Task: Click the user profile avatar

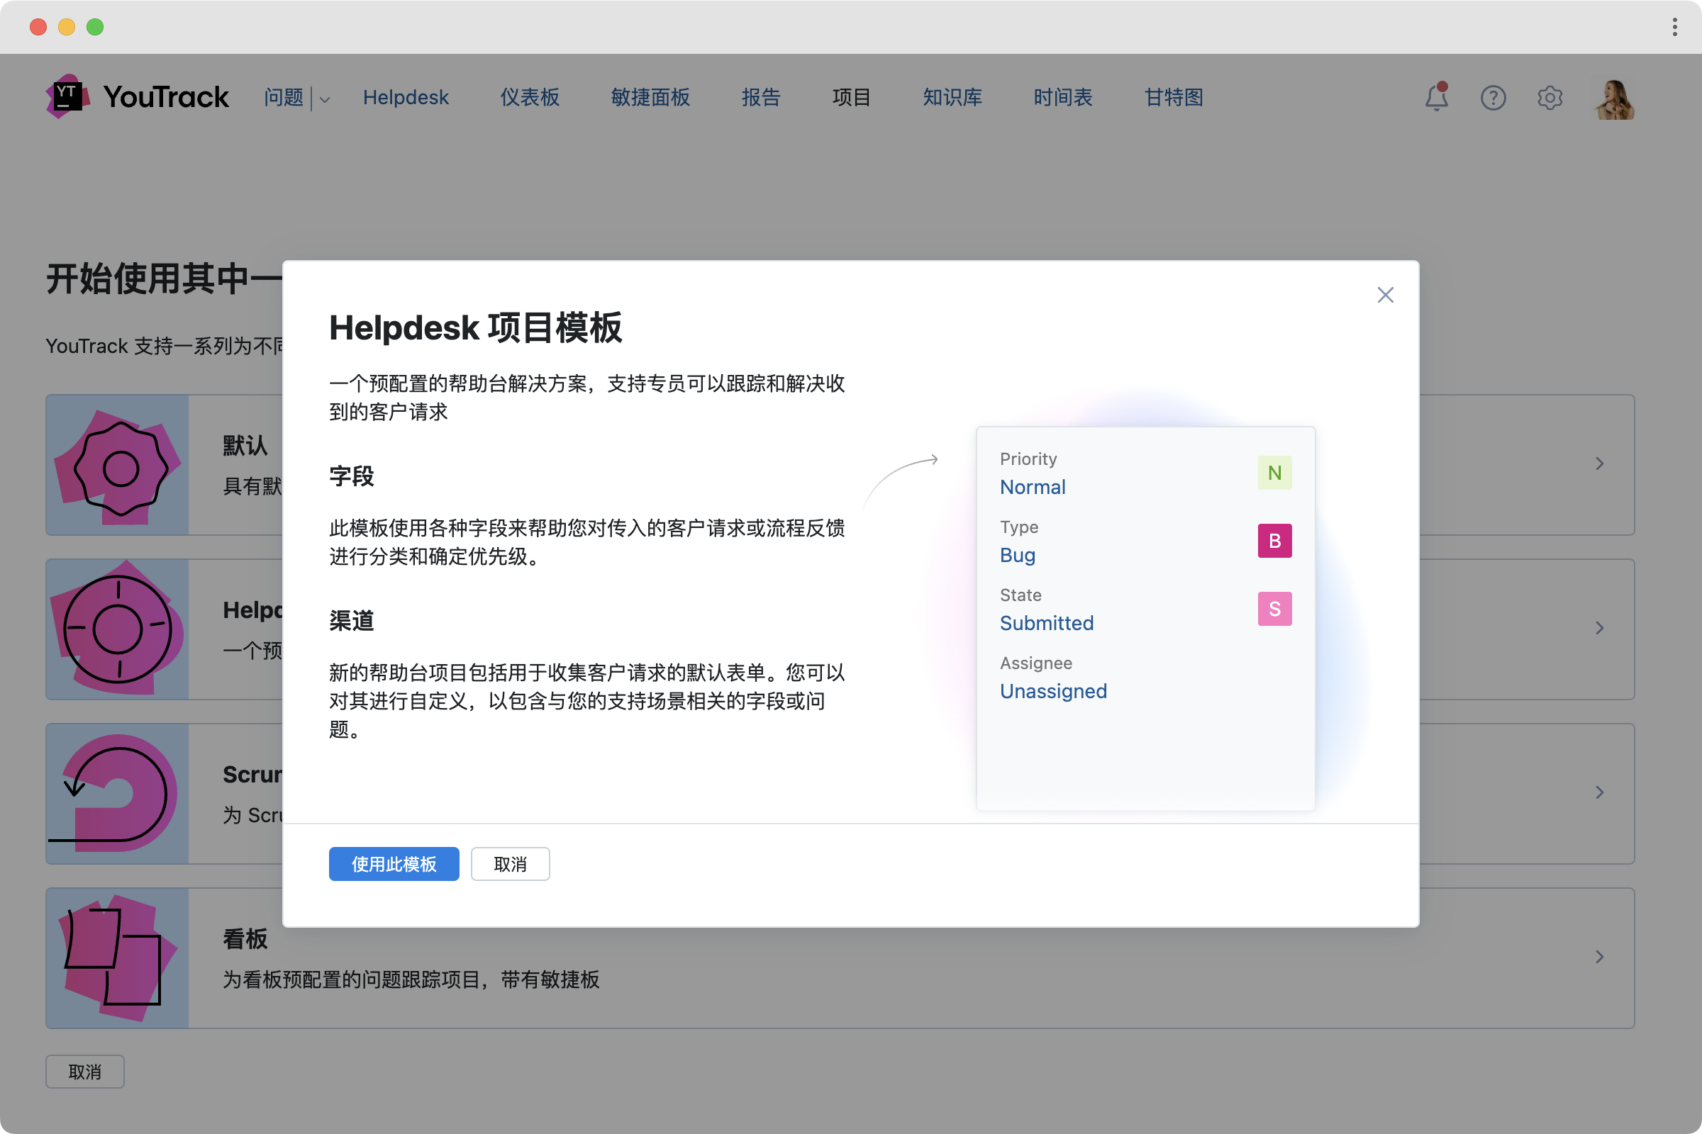Action: point(1614,99)
